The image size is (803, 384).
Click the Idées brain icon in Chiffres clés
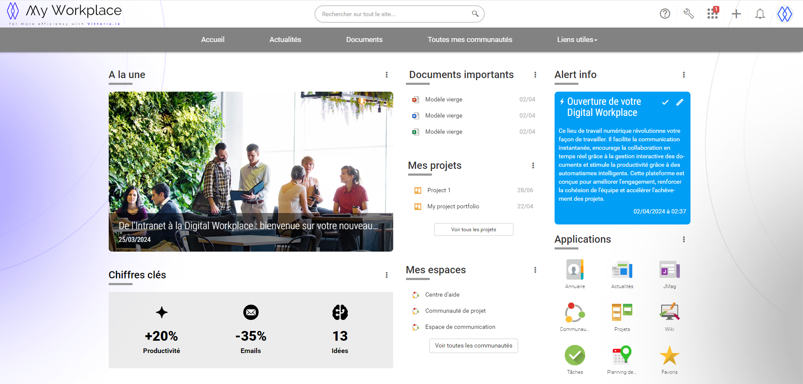pyautogui.click(x=340, y=312)
